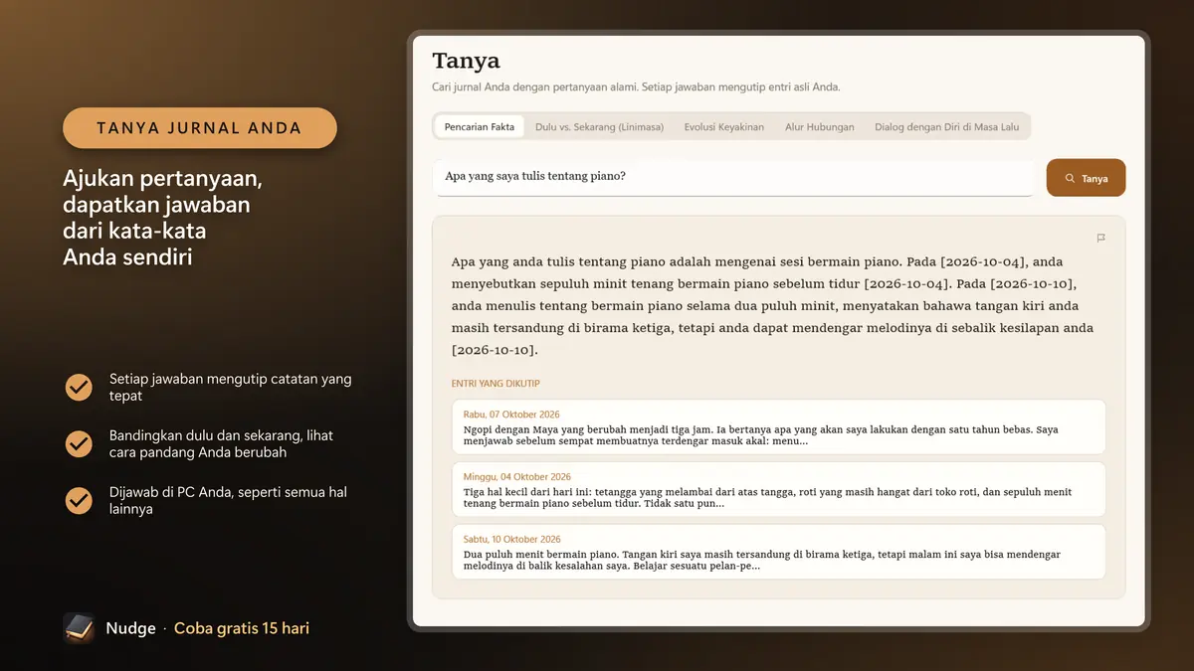The width and height of the screenshot is (1194, 671).
Task: Click the "ENTRI YANG DIKUTIP" label
Action: pos(496,384)
